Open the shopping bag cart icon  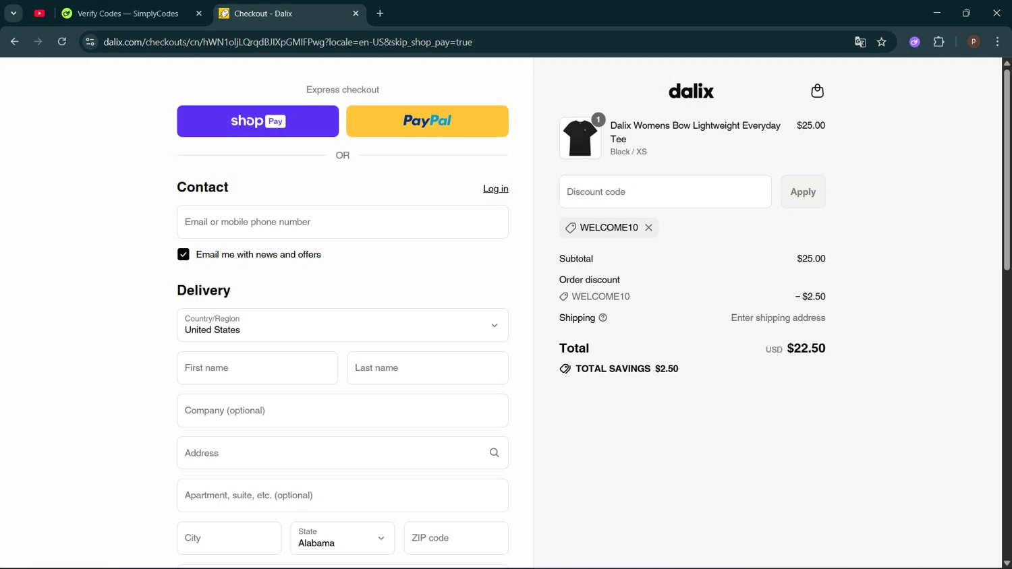tap(817, 91)
